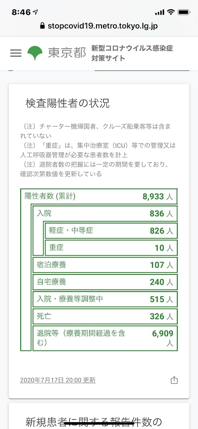The image size is (198, 429).
Task: Tap the Wi-Fi status icon
Action: pyautogui.click(x=171, y=12)
